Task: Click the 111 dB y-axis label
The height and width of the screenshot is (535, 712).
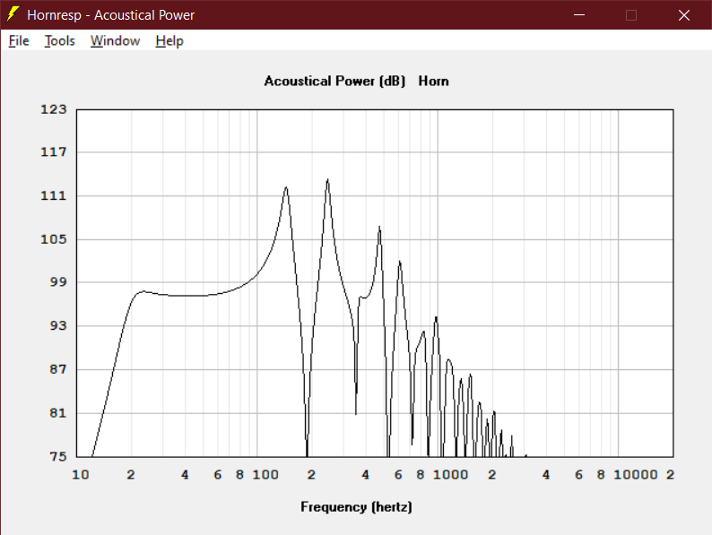Action: pos(54,196)
